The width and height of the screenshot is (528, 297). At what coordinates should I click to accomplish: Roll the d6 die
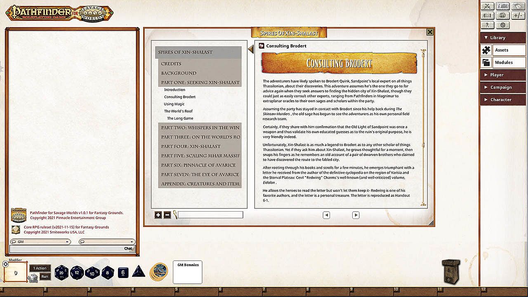tap(123, 272)
